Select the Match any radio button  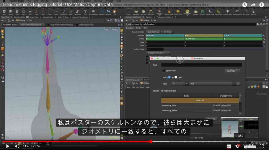[176, 77]
